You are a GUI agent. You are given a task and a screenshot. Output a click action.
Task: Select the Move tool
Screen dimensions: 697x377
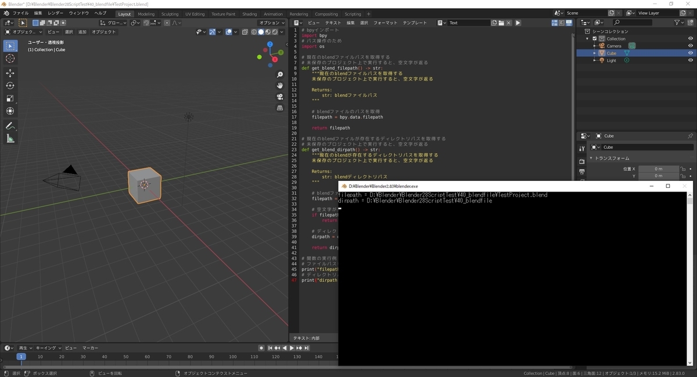pos(10,73)
